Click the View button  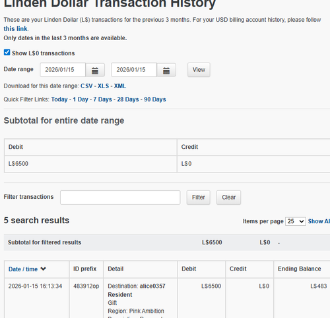[x=199, y=70]
